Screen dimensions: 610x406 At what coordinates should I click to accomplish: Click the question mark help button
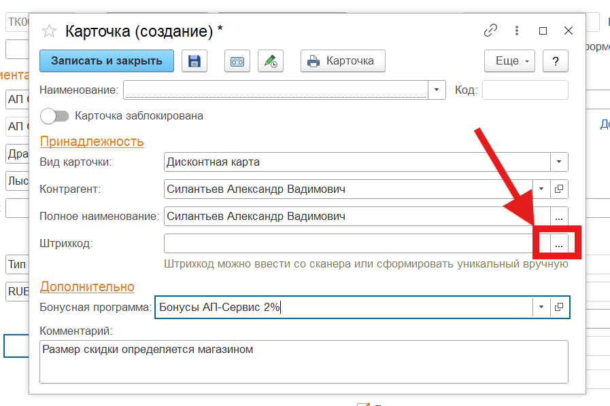tap(556, 61)
